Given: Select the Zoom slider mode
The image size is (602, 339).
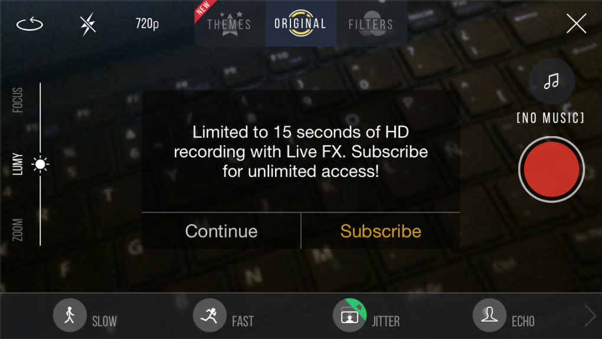Looking at the screenshot, I should coord(18,230).
